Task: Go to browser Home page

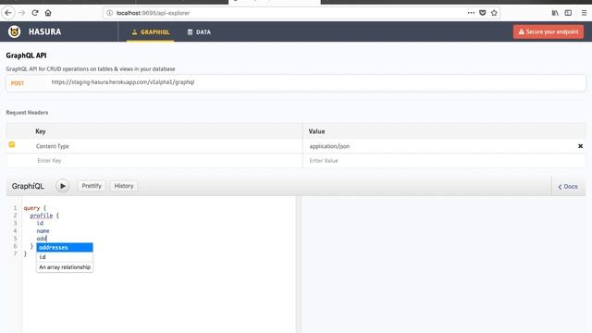Action: click(x=48, y=13)
